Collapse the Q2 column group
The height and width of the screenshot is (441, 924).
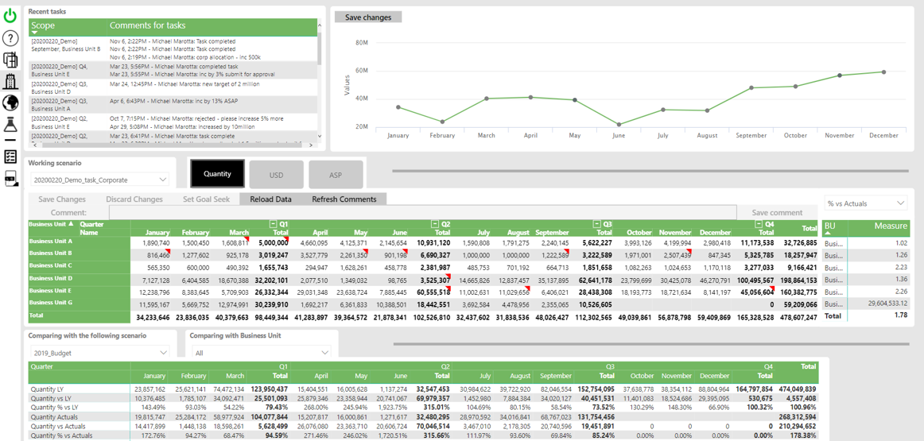(x=434, y=224)
